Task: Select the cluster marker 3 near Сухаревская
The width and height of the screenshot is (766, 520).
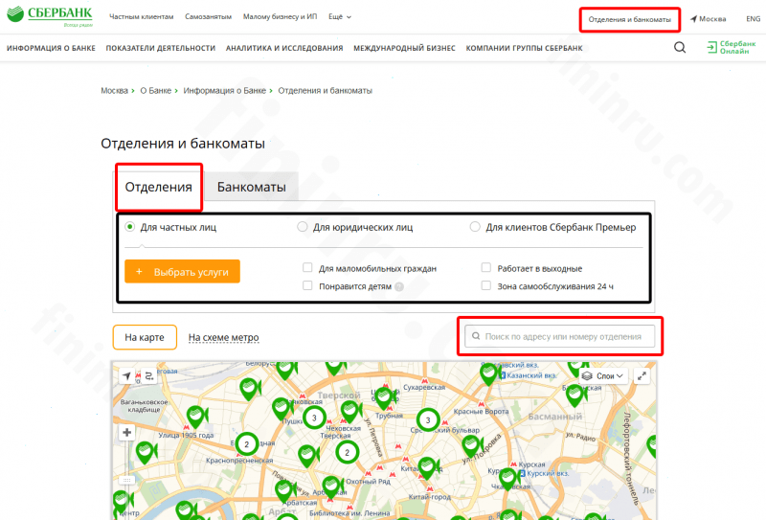Action: [x=428, y=419]
